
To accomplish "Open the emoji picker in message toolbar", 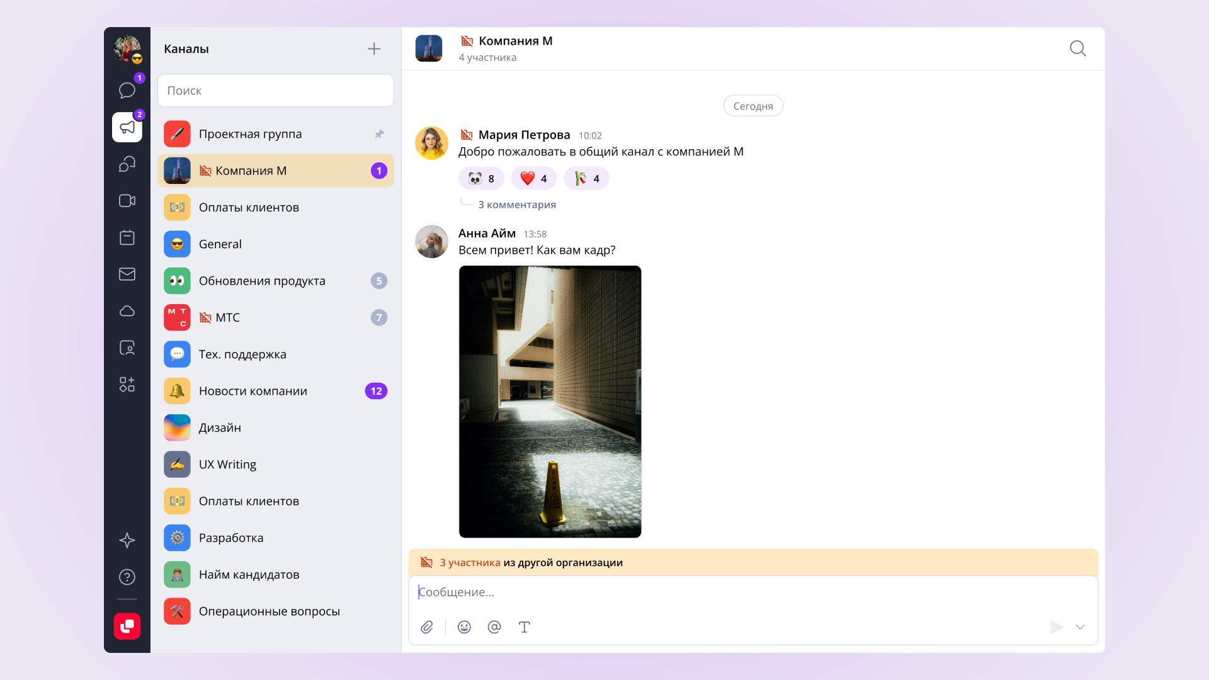I will click(464, 627).
